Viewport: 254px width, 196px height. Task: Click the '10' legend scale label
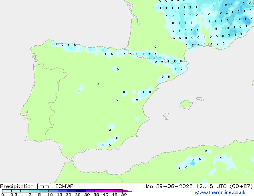click(x=50, y=194)
